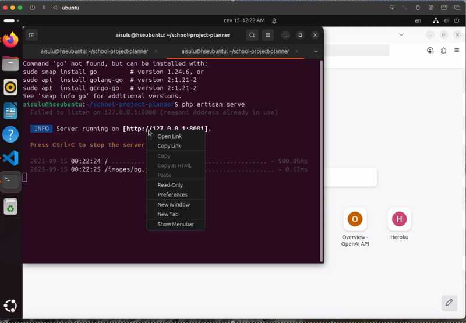Choose Show Menubar in the context menu
Screen dimensions: 466x323
pyautogui.click(x=175, y=224)
